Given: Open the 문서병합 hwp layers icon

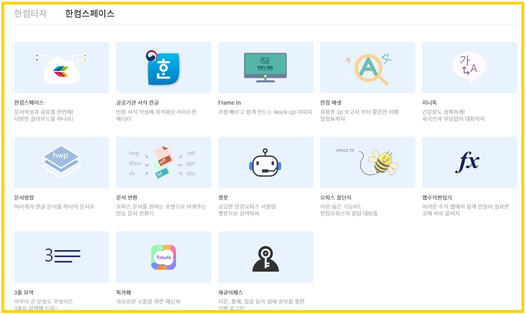Looking at the screenshot, I should tap(61, 162).
